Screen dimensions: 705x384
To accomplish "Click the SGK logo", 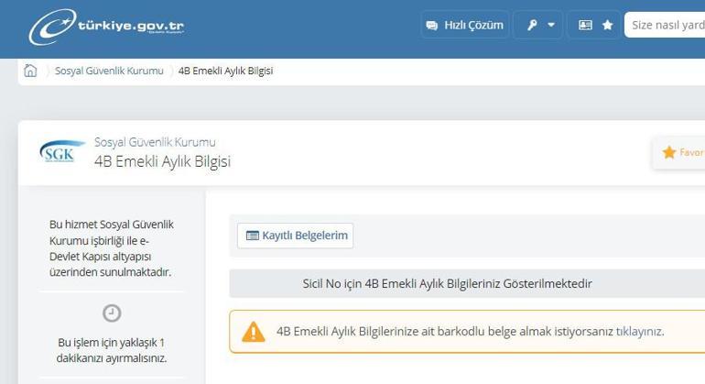I will tap(62, 151).
